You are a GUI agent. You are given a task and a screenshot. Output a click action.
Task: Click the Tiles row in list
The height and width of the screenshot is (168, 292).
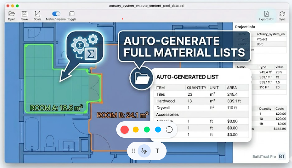pos(201,94)
